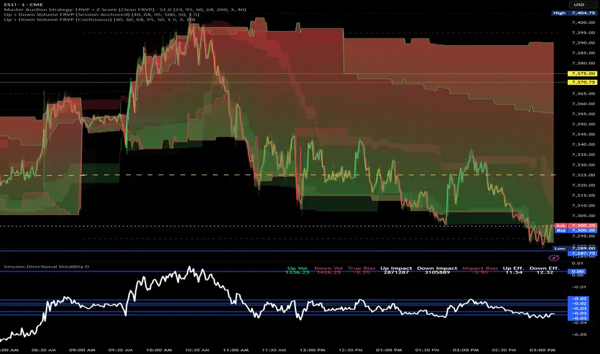
Task: Click the 02:00 PM time axis label
Action: pyautogui.click(x=465, y=349)
